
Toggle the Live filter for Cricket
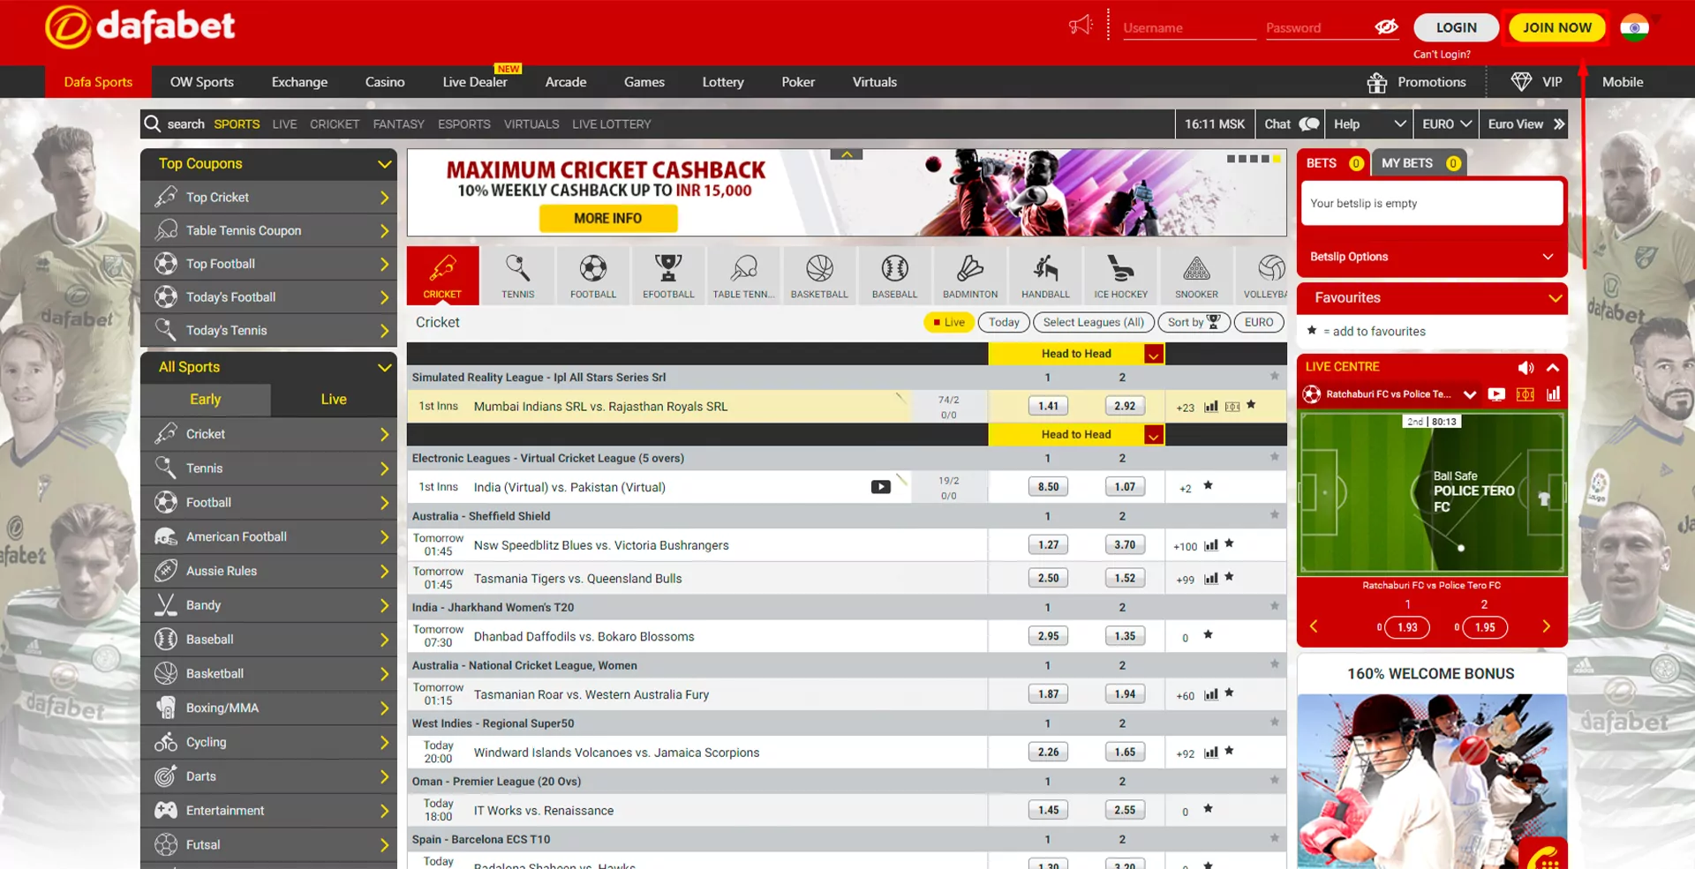click(948, 322)
